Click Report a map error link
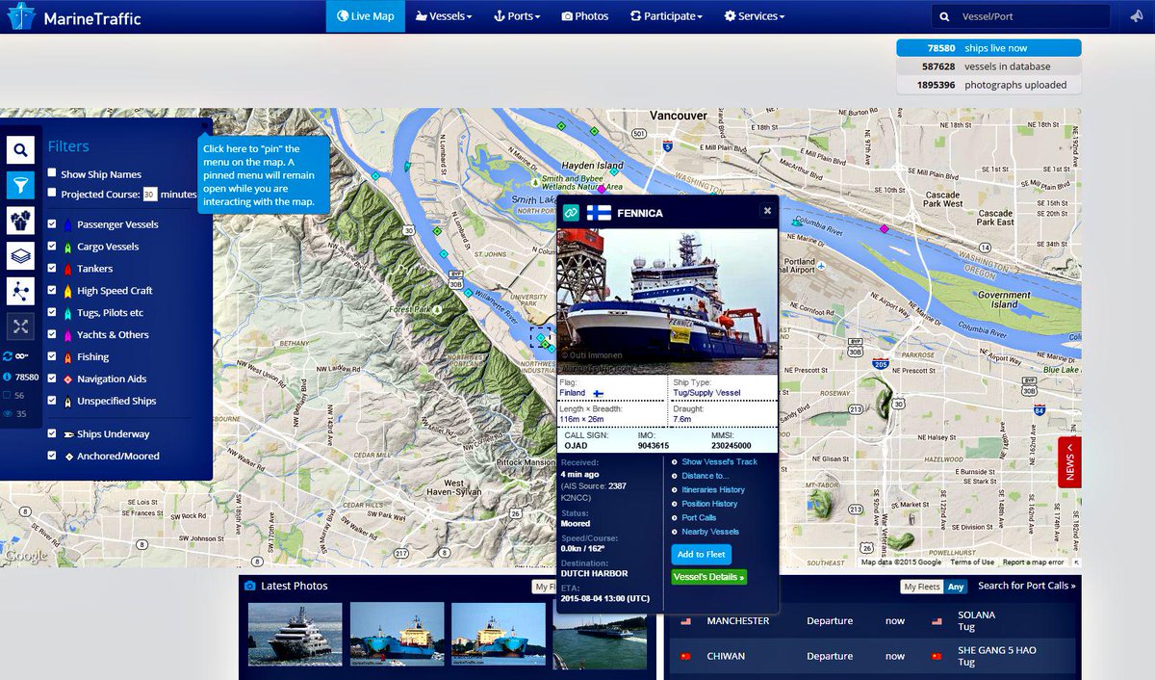The image size is (1155, 680). pos(1034,562)
